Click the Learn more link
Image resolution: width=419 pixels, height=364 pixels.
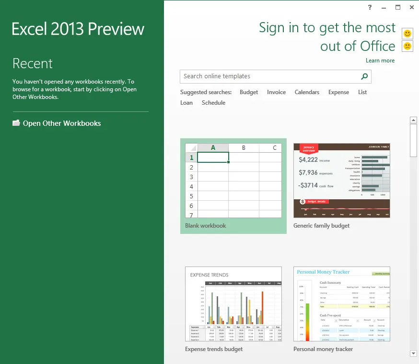point(380,61)
